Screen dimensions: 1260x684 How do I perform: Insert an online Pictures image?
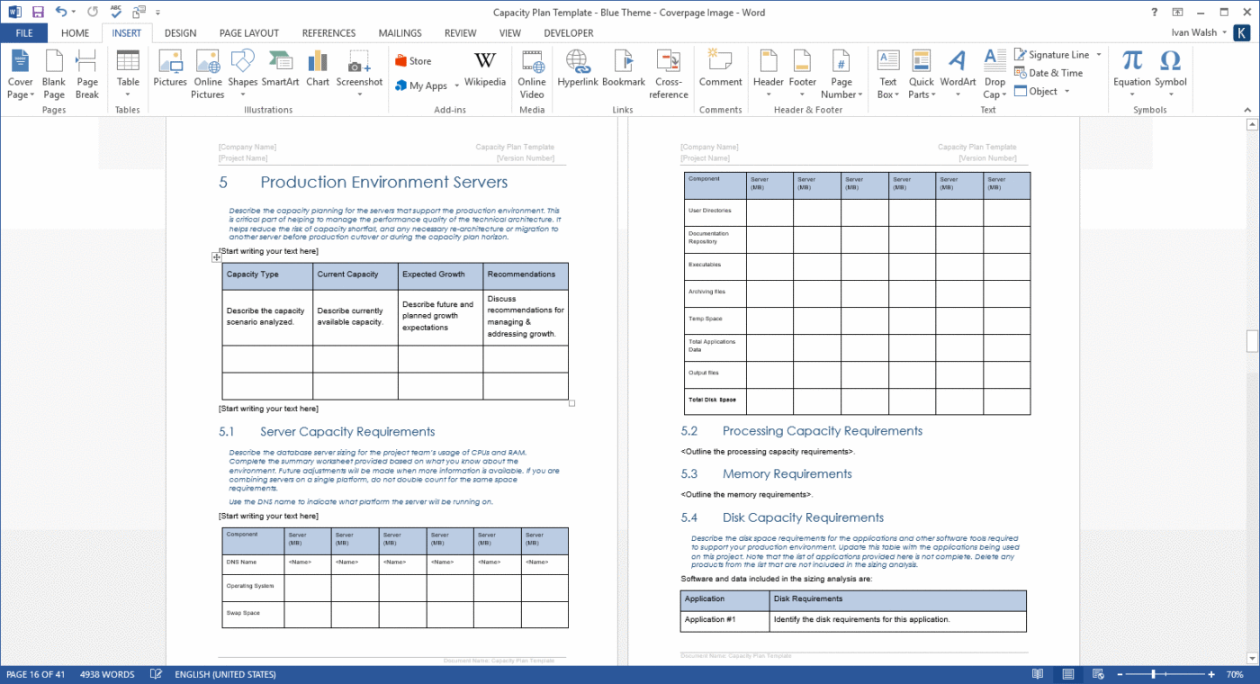coord(207,72)
